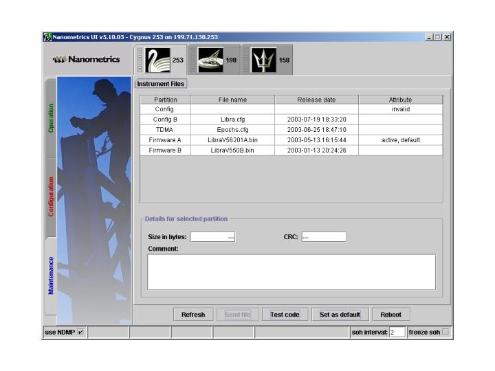The image size is (495, 371).
Task: Click the Epochs.cfg file name
Action: tap(232, 130)
